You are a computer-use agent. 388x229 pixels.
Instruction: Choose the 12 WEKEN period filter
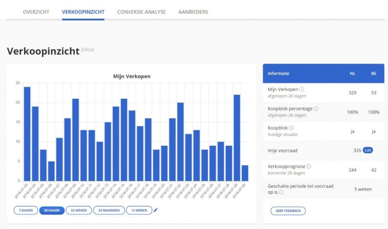click(139, 210)
